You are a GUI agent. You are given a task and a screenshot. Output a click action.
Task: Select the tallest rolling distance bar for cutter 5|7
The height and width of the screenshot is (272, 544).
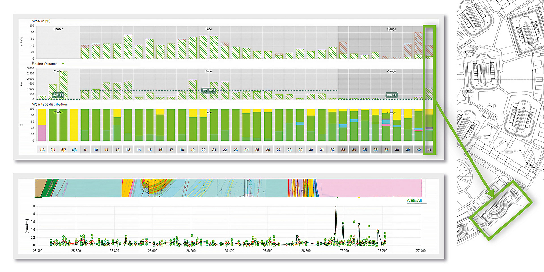coord(64,85)
